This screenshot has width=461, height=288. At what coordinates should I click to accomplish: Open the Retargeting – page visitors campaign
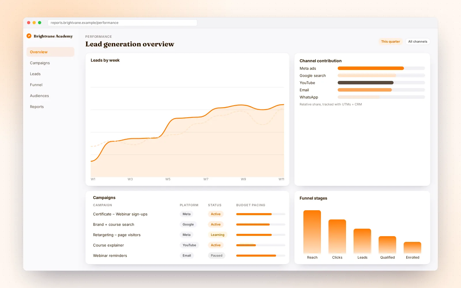point(117,235)
